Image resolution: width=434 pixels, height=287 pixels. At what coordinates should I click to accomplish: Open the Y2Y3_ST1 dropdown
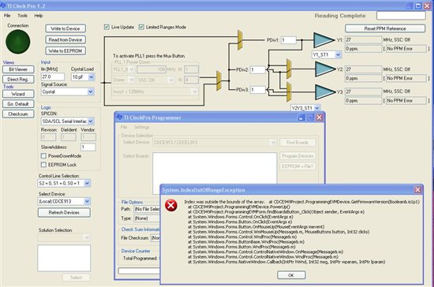(317, 108)
